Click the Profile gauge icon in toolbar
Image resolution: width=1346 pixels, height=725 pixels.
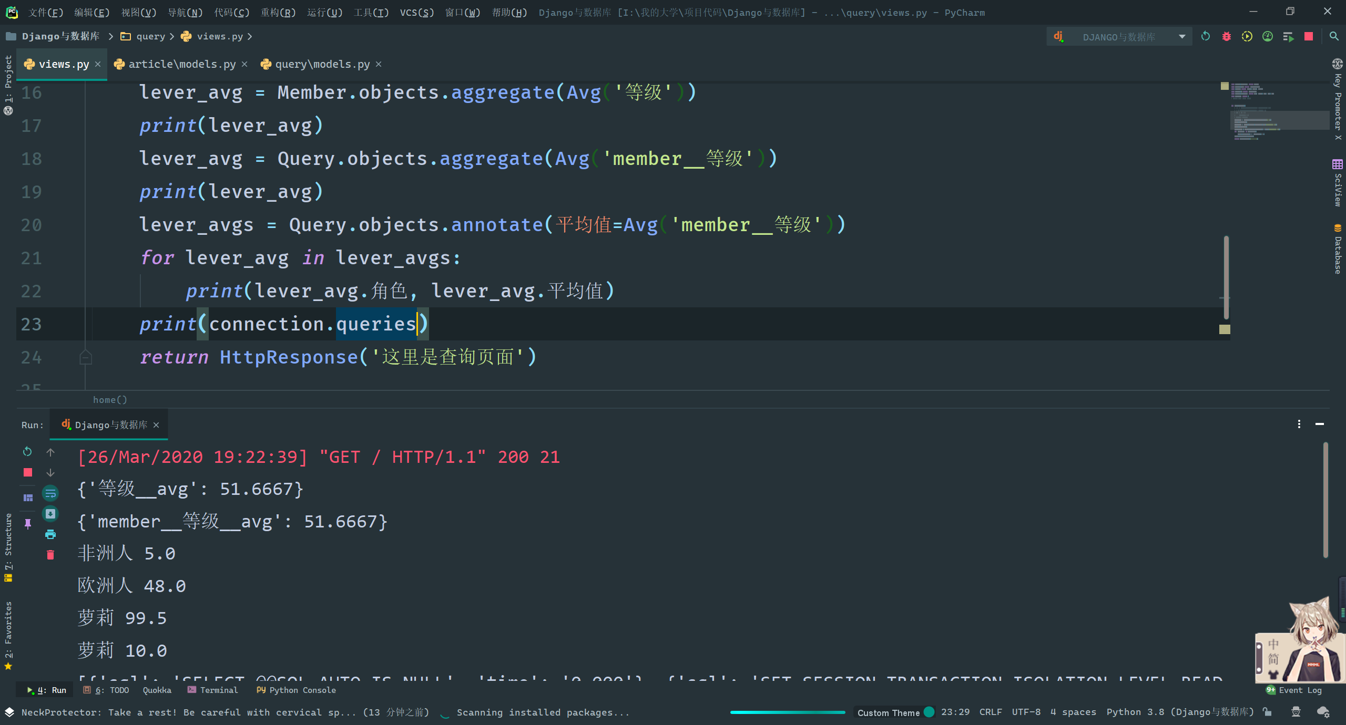(1268, 36)
